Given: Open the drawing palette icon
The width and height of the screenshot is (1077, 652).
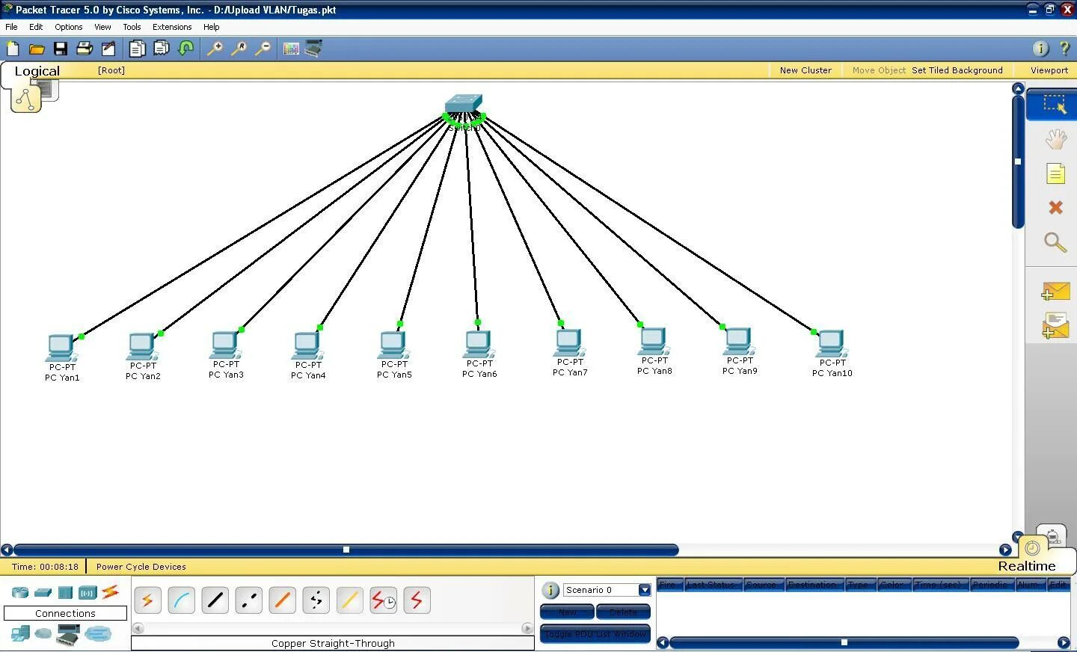Looking at the screenshot, I should point(291,49).
